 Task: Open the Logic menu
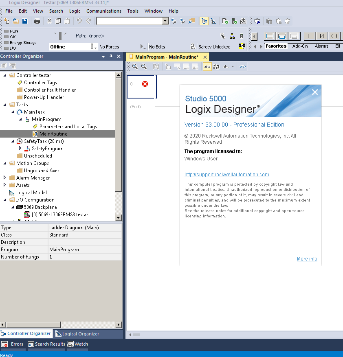(x=75, y=11)
